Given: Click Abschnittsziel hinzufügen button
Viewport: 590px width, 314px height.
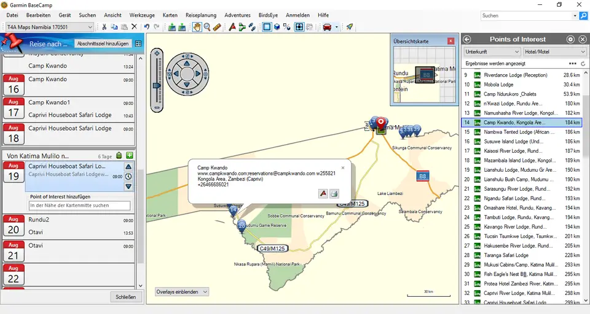Looking at the screenshot, I should click(x=103, y=44).
